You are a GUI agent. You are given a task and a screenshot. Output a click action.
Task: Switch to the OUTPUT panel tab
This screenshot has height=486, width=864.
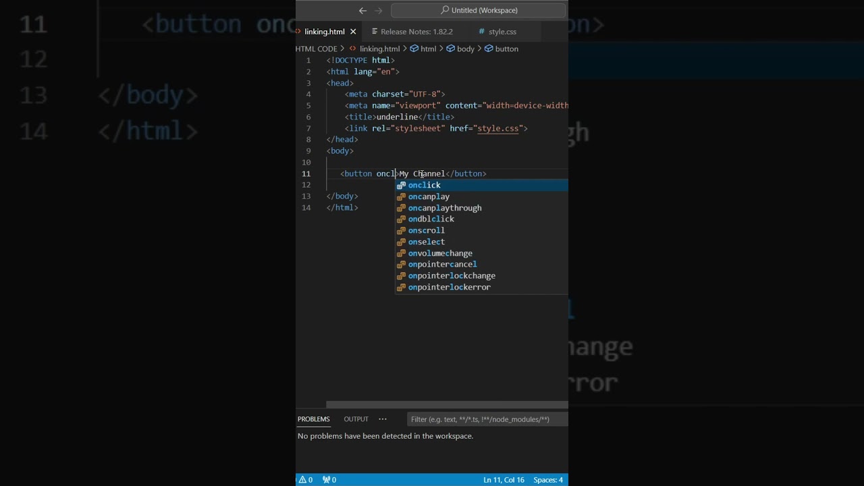click(x=356, y=419)
